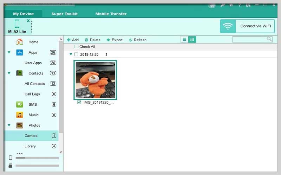Select User Apps in the sidebar
The width and height of the screenshot is (281, 175).
pos(33,63)
